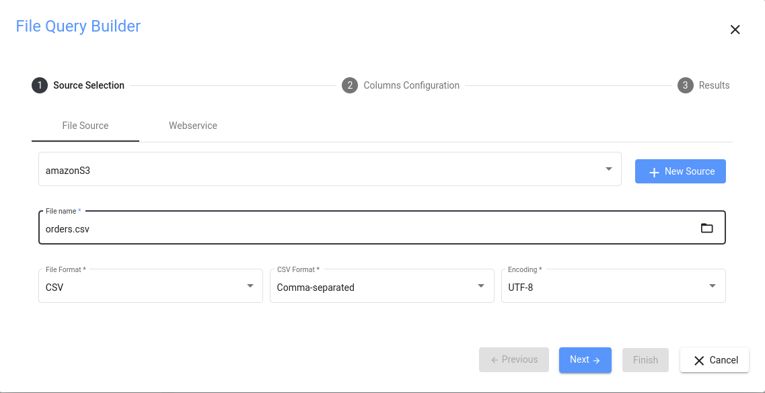The image size is (765, 393).
Task: Click the right arrow on Next button
Action: tap(596, 360)
